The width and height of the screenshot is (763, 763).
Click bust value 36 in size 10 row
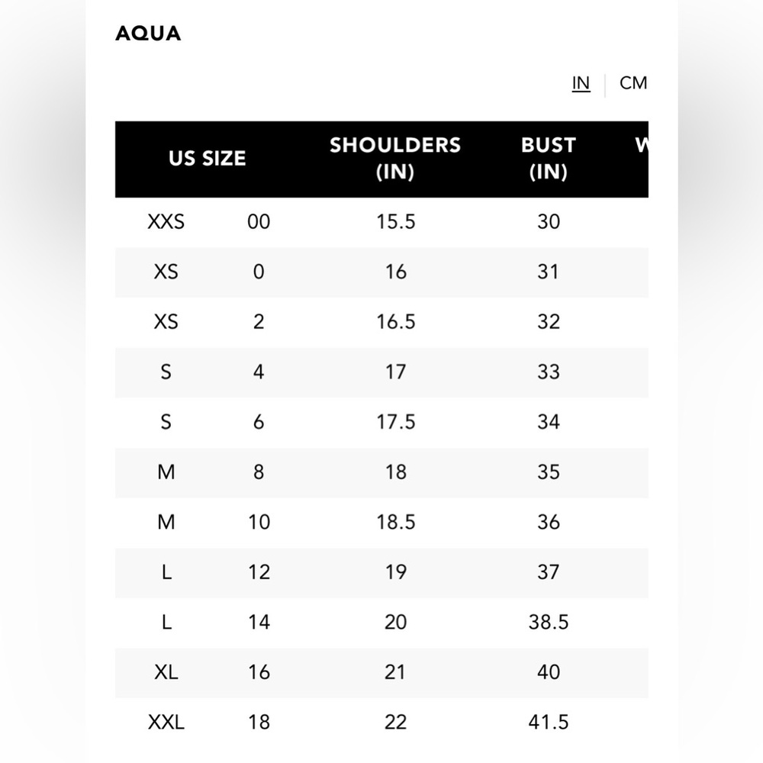[549, 523]
